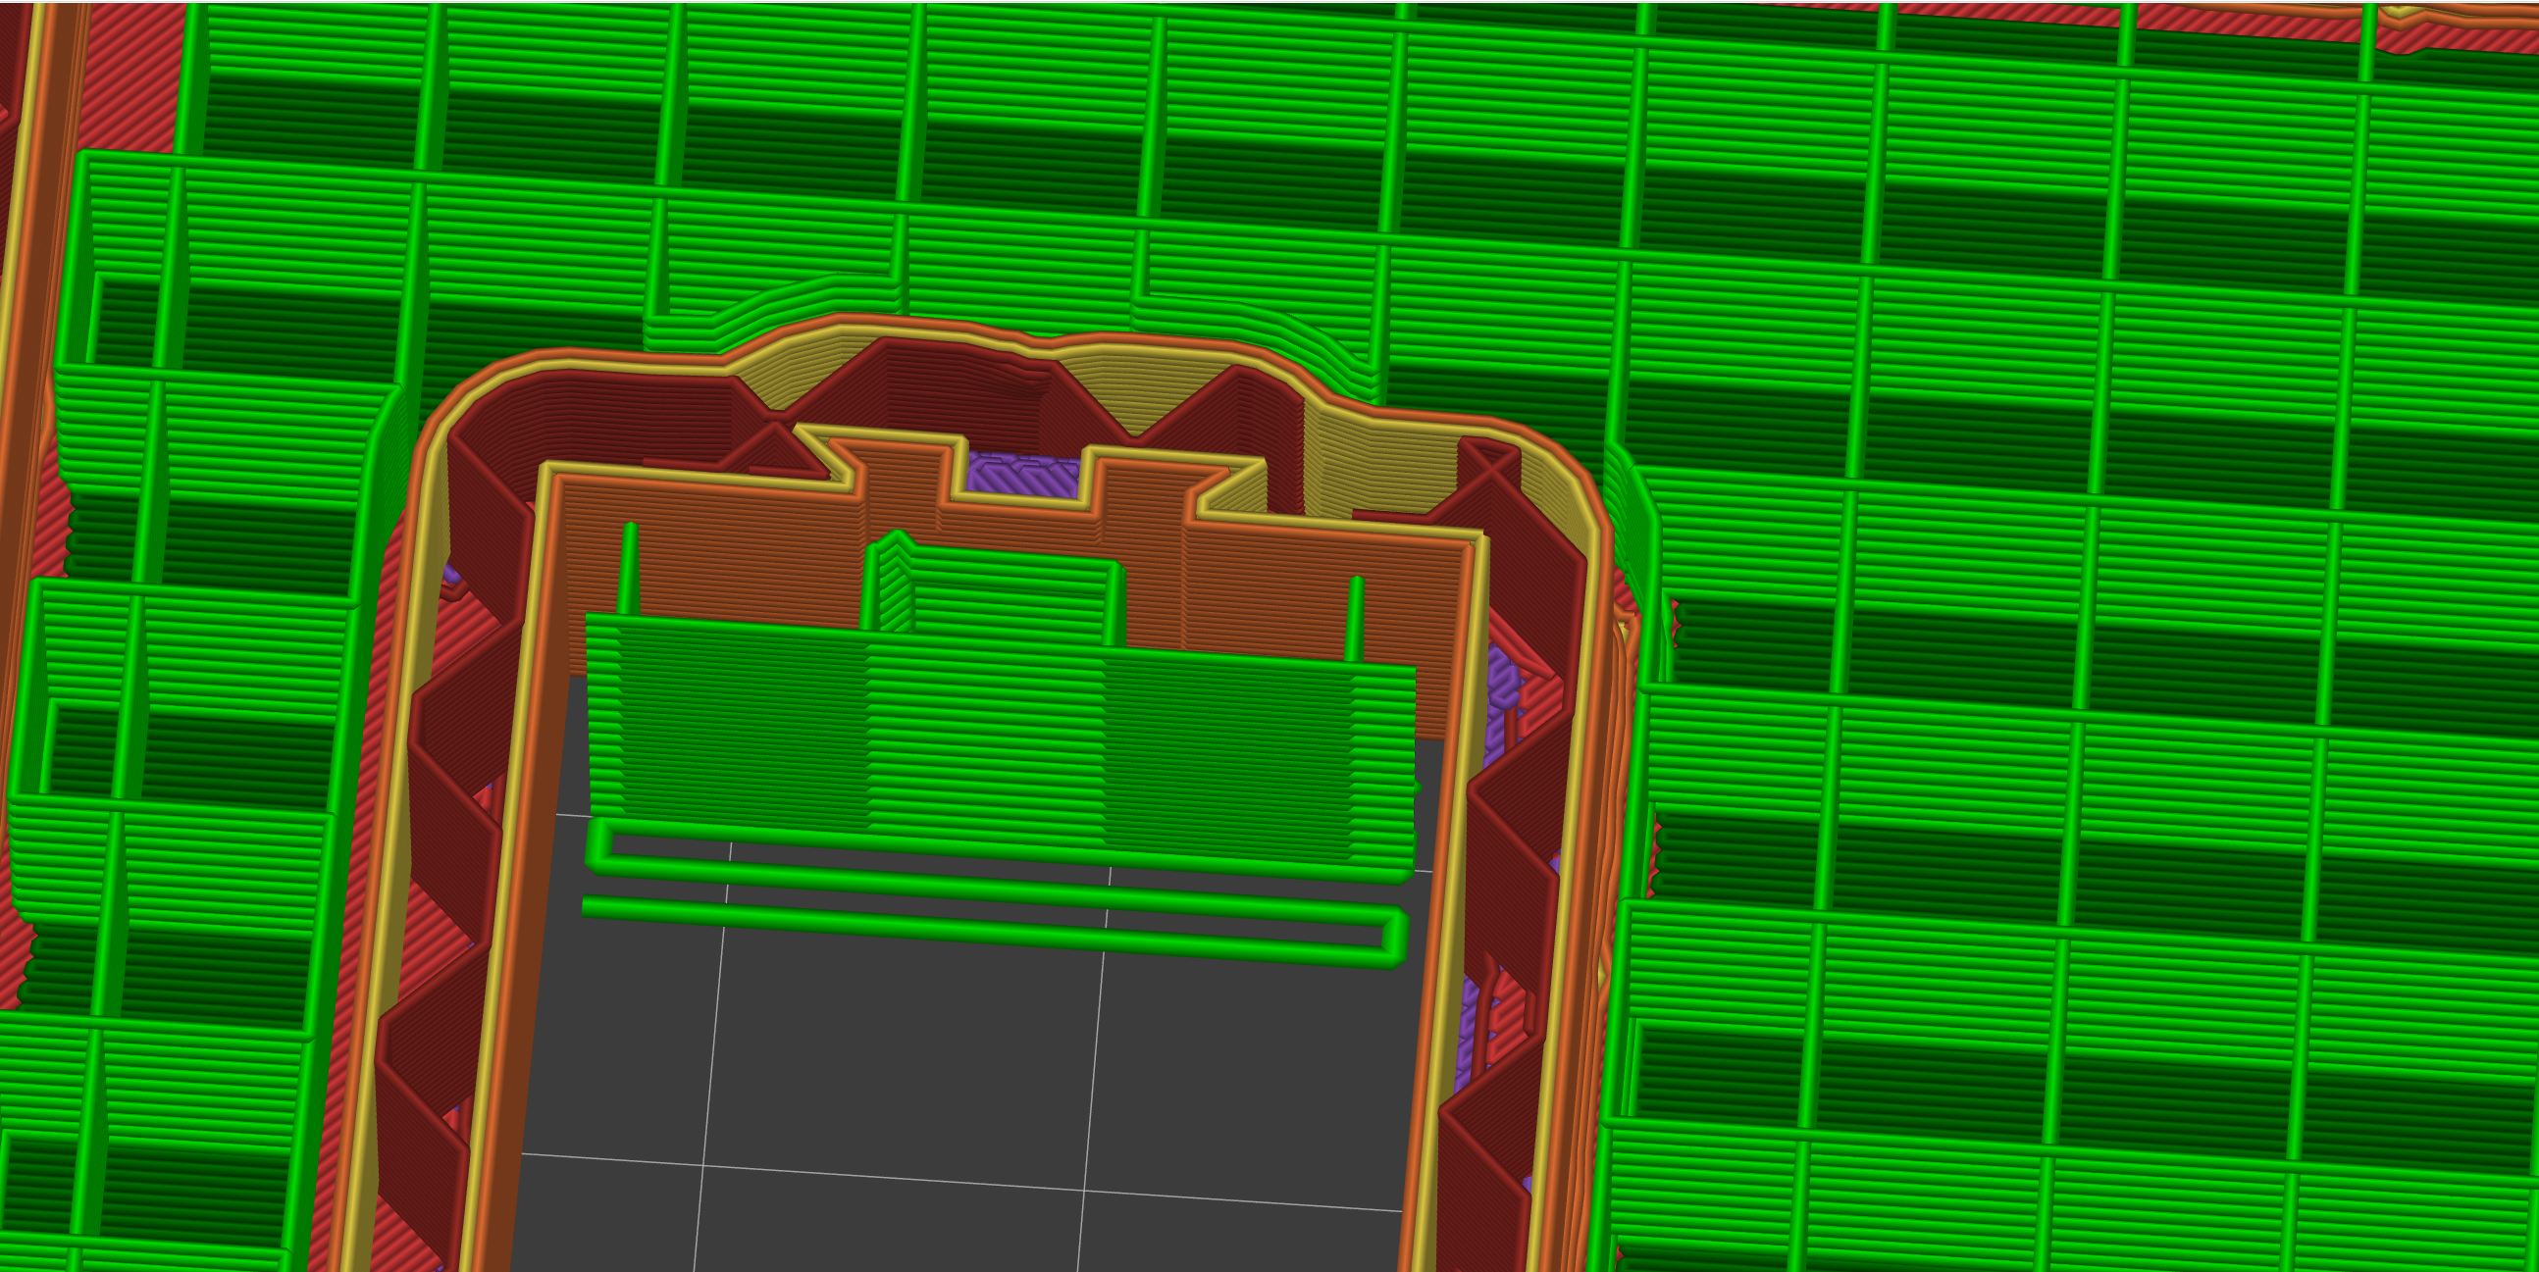
Task: Click the thin green vertical support pillar on the right
Action: tap(1355, 619)
